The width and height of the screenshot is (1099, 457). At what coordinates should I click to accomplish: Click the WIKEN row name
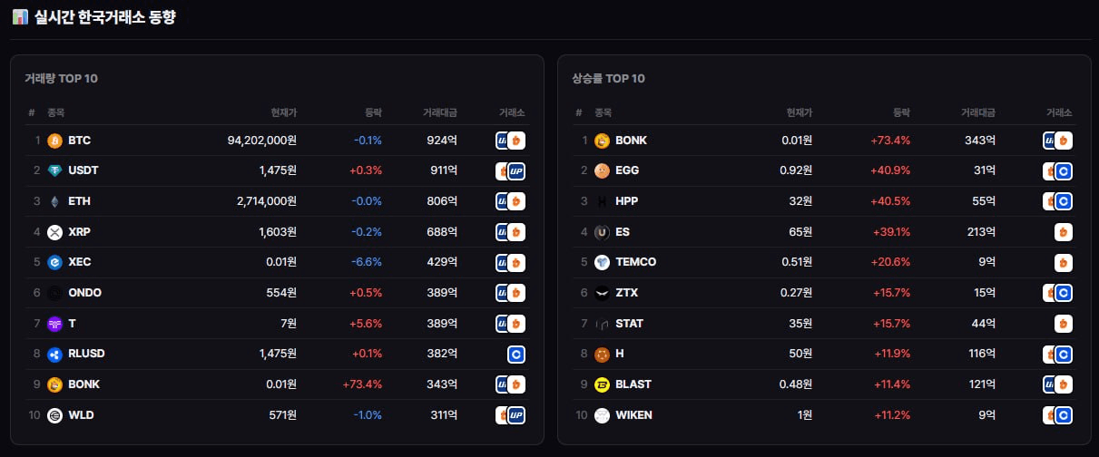pyautogui.click(x=633, y=415)
